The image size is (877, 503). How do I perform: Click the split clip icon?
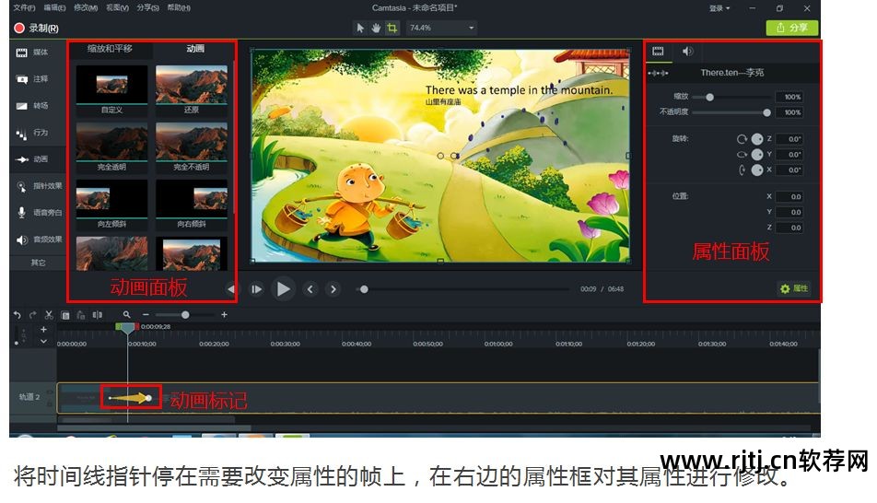click(98, 315)
